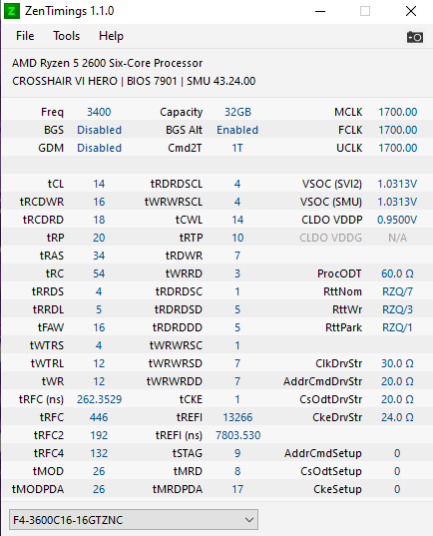433x536 pixels.
Task: Click the AMD Ryzen 5 2600 processor label
Action: click(x=108, y=63)
